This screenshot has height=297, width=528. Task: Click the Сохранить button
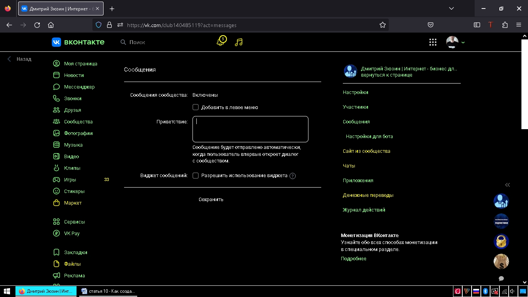pyautogui.click(x=211, y=200)
